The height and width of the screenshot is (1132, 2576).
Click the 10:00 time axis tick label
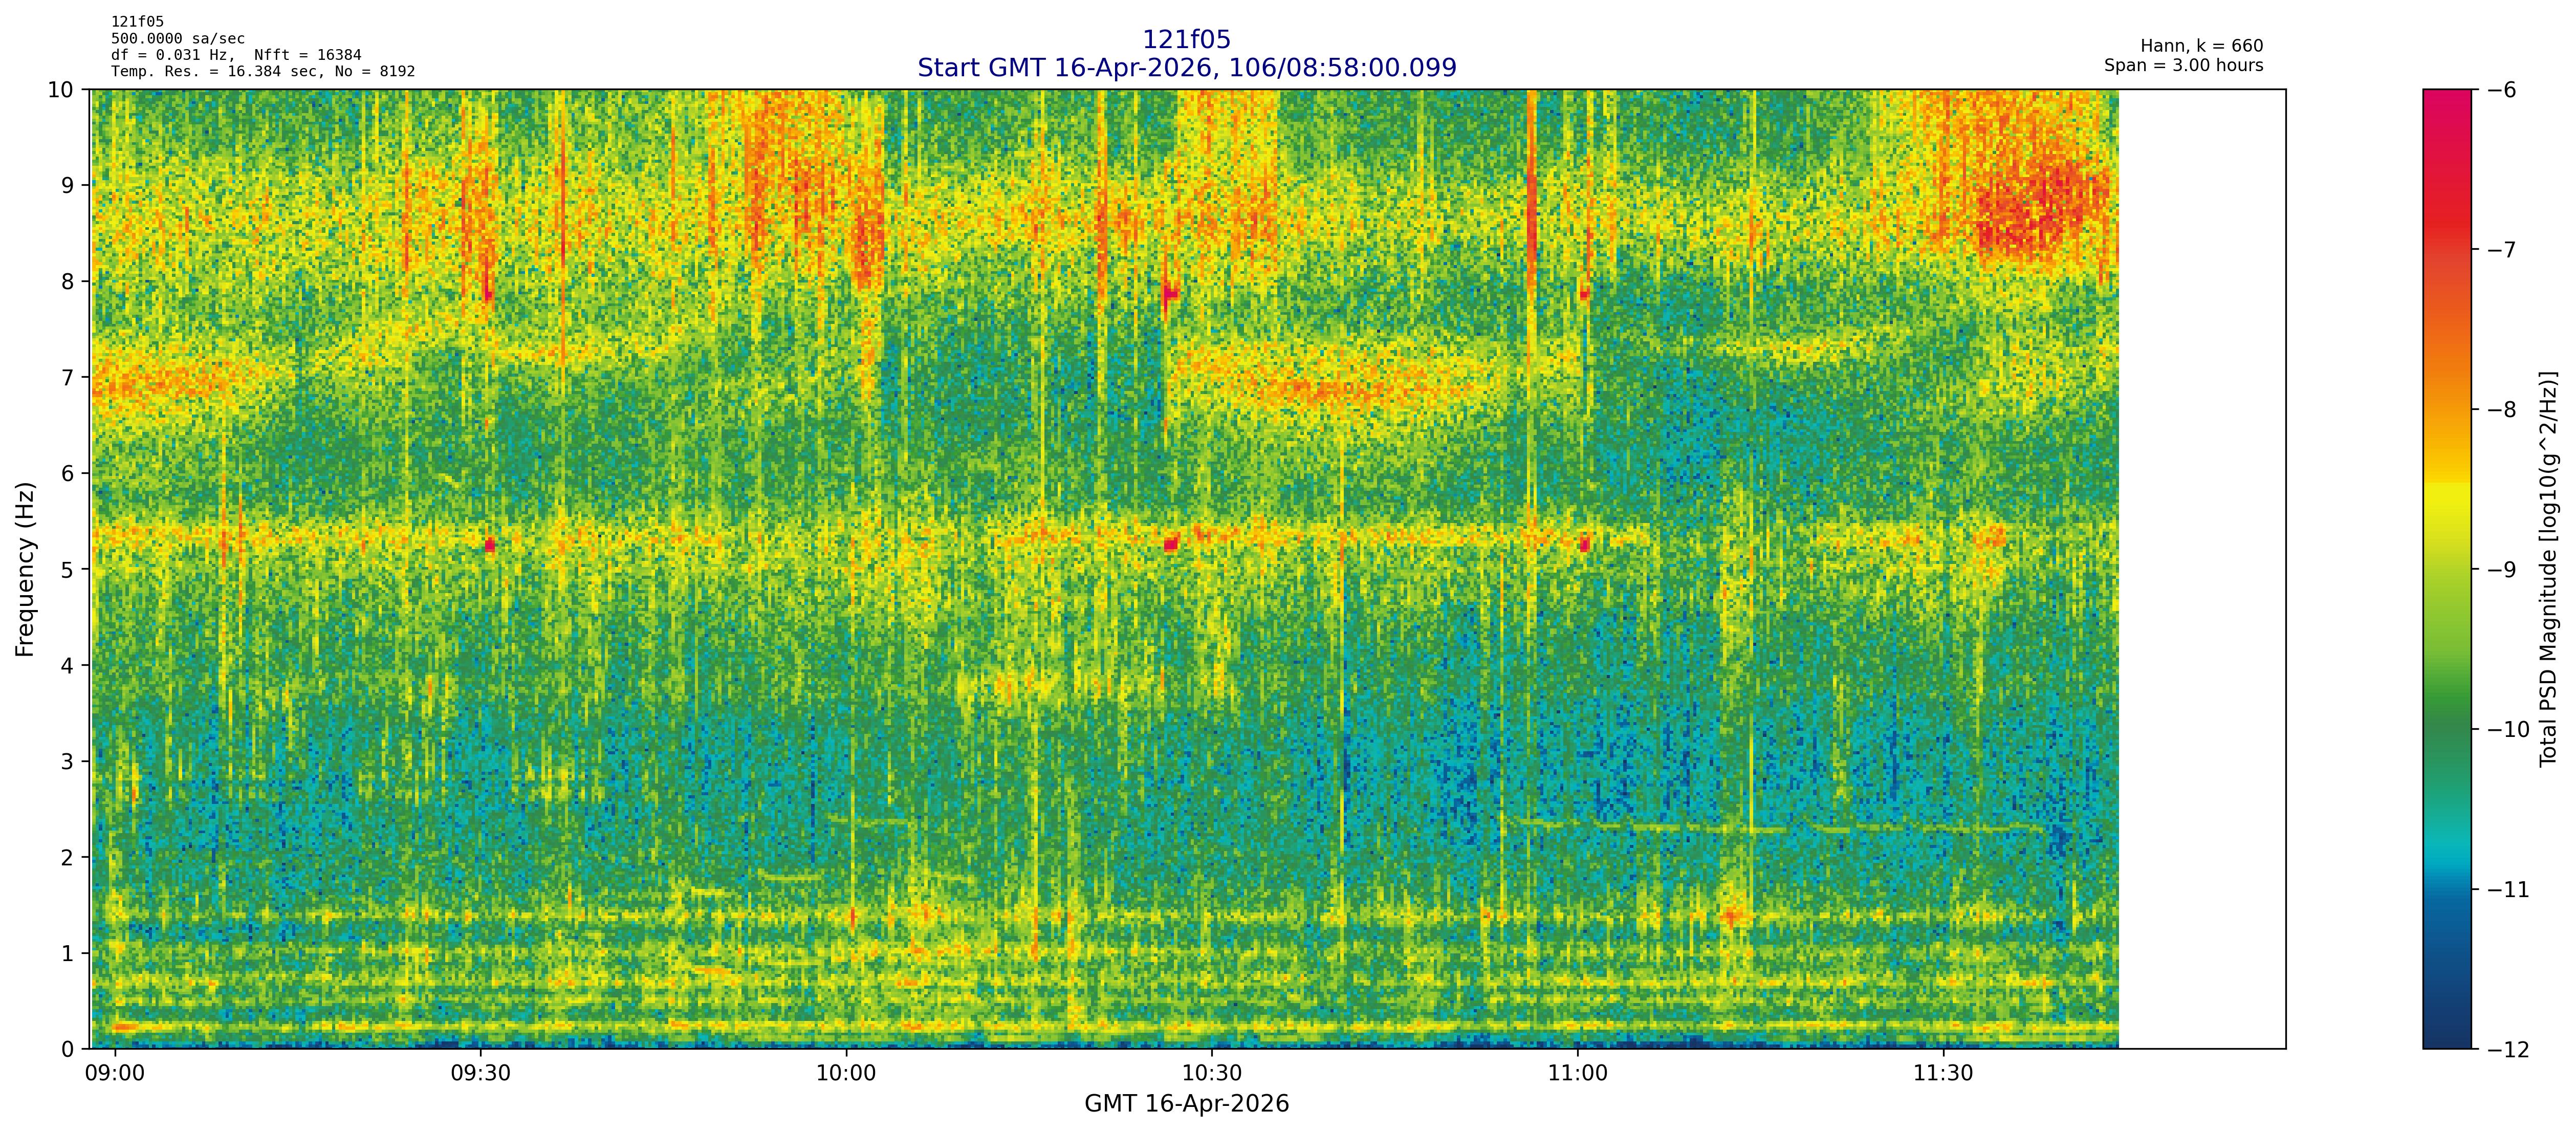[x=846, y=1074]
